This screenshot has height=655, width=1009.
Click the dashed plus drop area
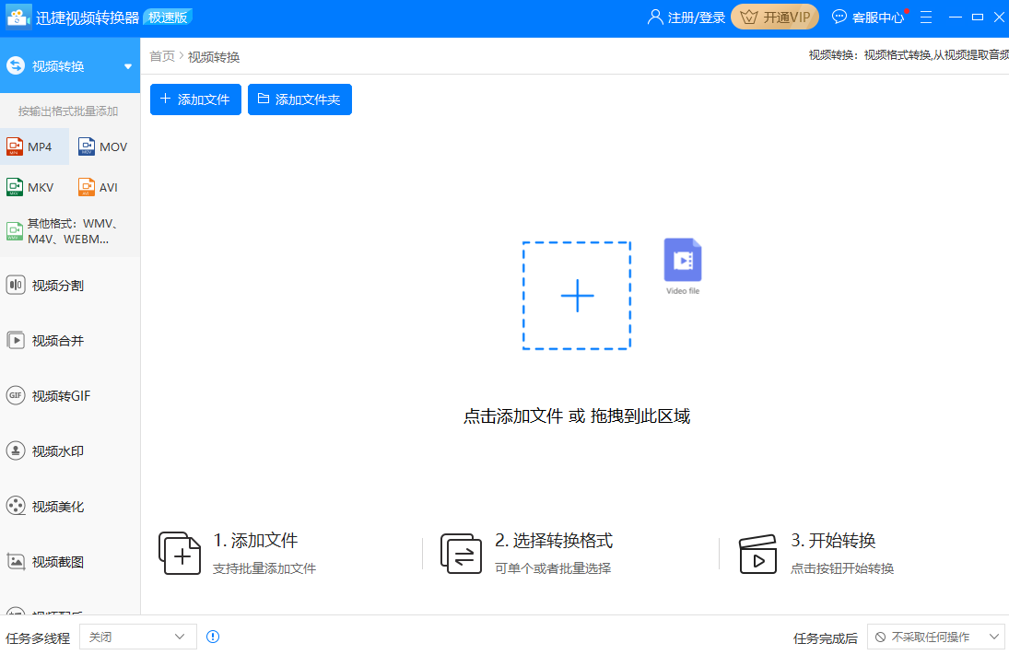click(x=577, y=296)
